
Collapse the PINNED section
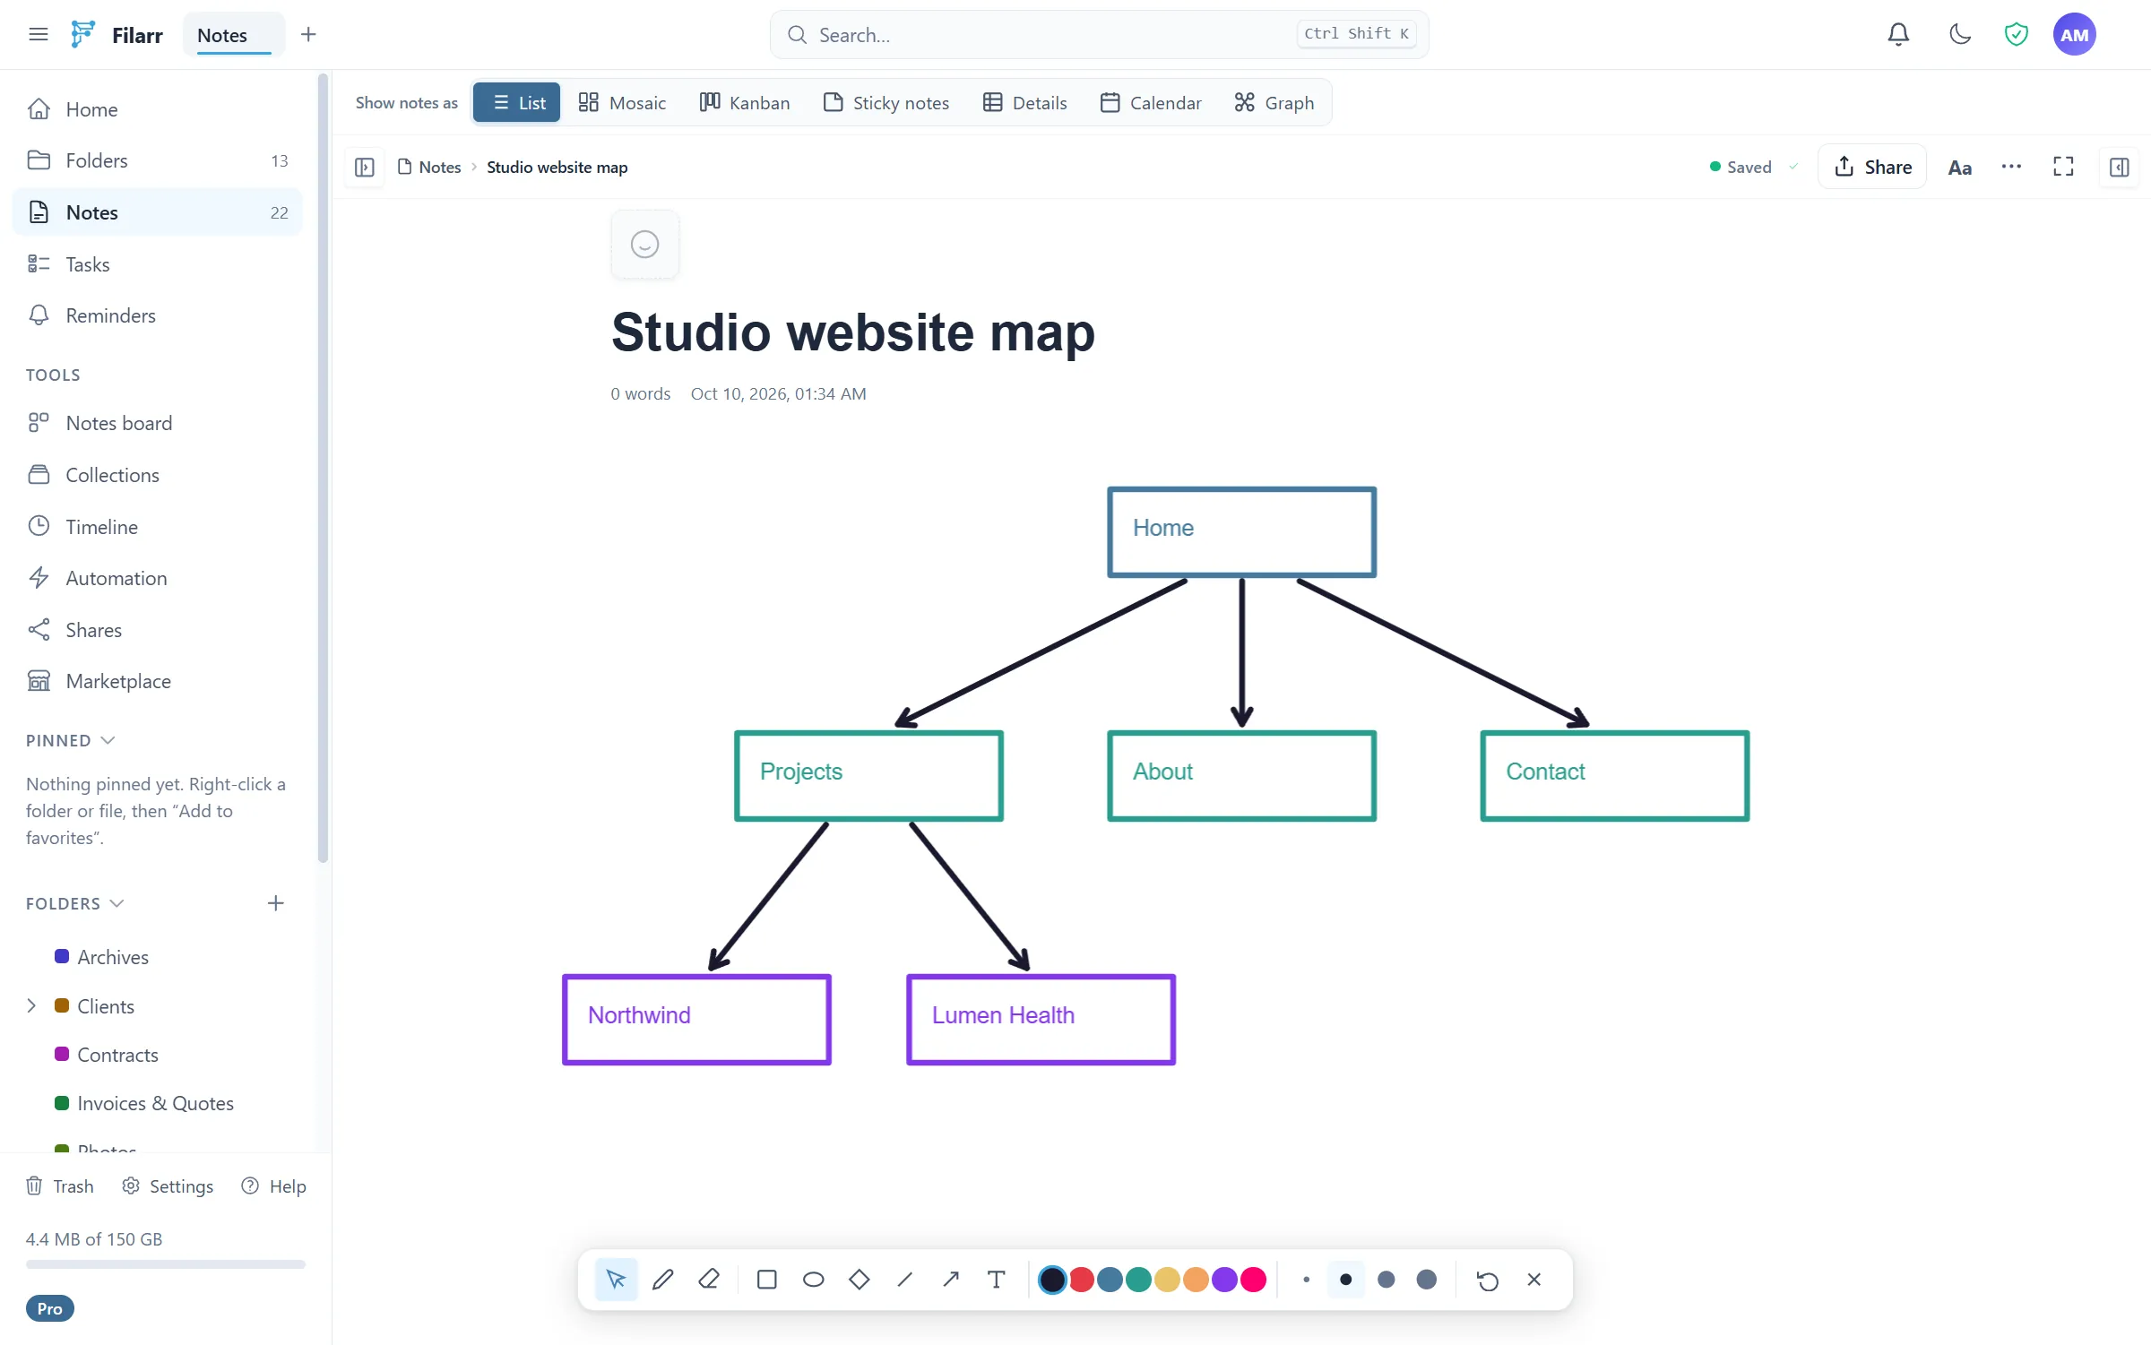click(x=71, y=741)
